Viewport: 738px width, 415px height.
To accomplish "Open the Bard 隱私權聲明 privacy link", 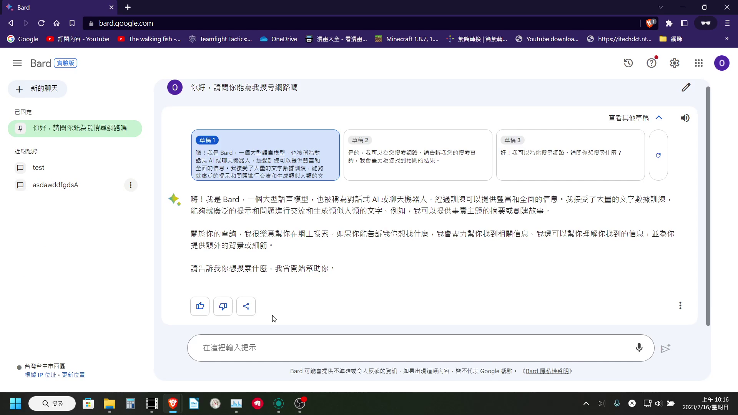I will tap(547, 371).
